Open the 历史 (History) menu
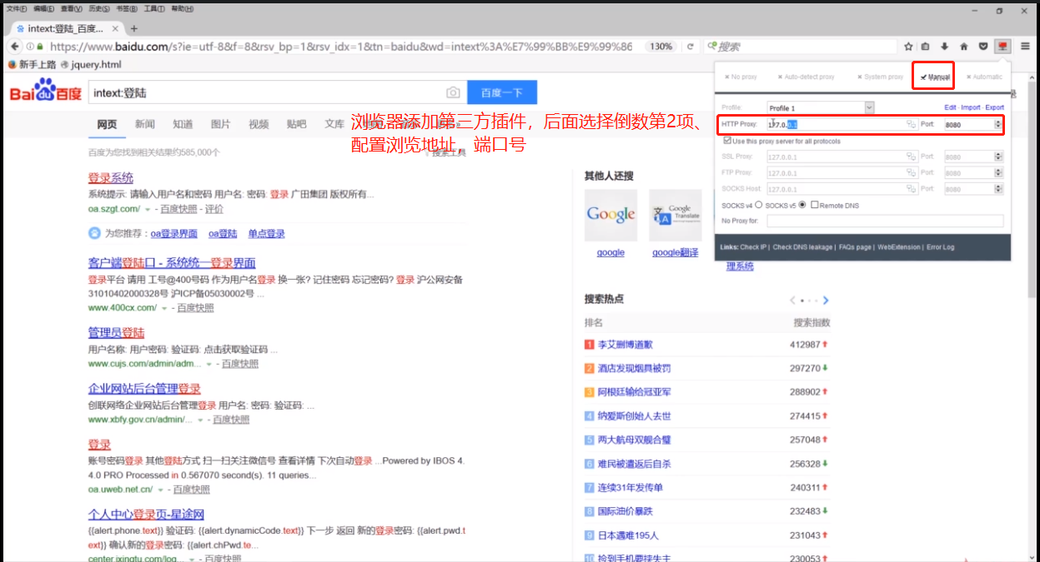This screenshot has width=1040, height=562. click(x=98, y=8)
